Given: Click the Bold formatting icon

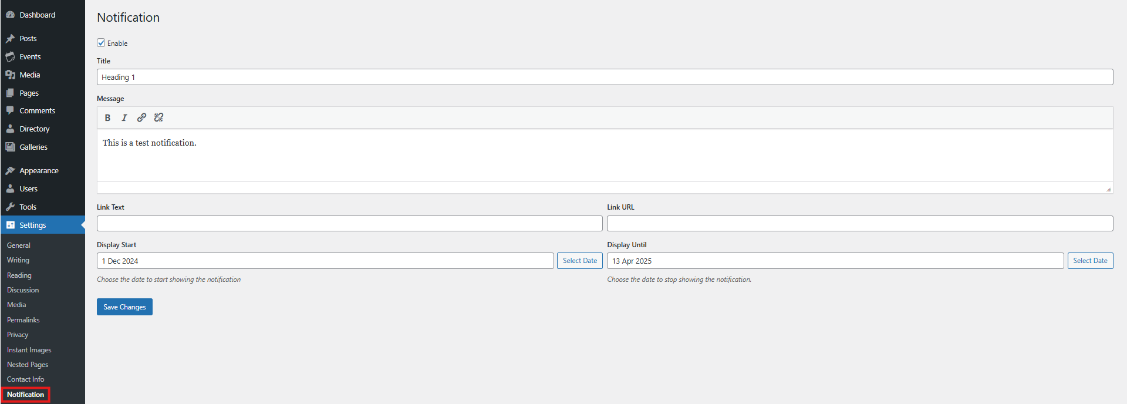Looking at the screenshot, I should (107, 117).
